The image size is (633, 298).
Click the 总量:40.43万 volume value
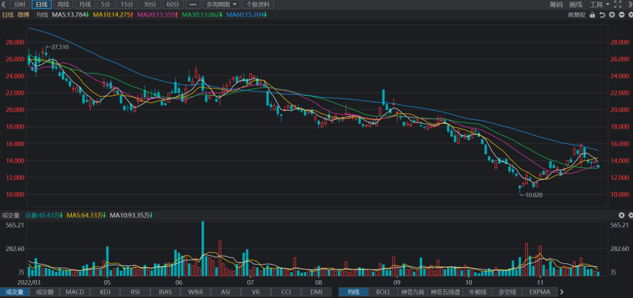coord(44,215)
